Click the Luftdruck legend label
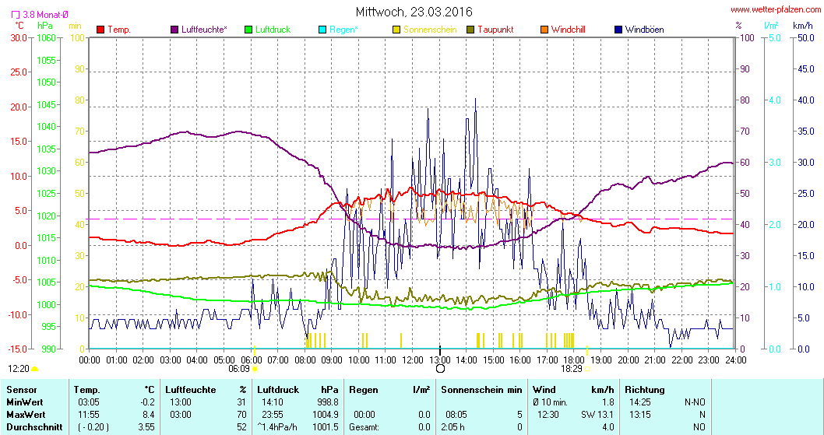Viewport: 824px width, 435px height. [x=273, y=30]
